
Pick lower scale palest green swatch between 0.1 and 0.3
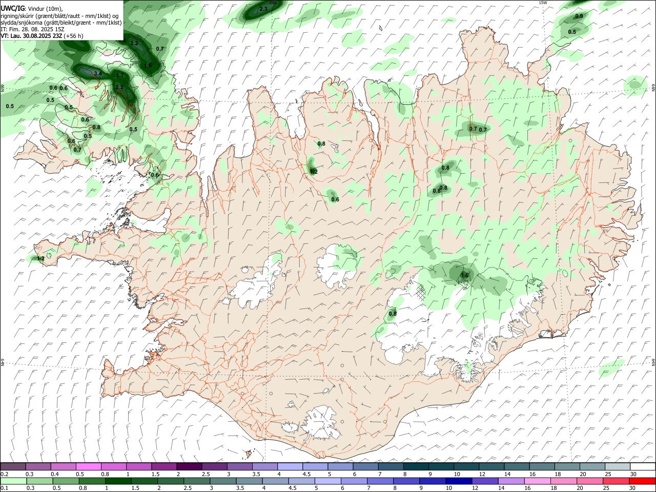click(x=13, y=481)
